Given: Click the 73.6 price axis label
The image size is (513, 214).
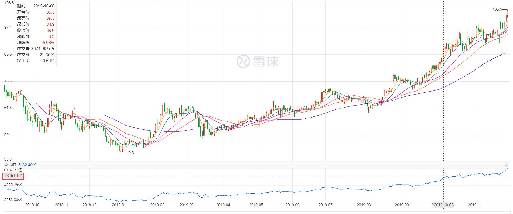Looking at the screenshot, I should (x=7, y=81).
